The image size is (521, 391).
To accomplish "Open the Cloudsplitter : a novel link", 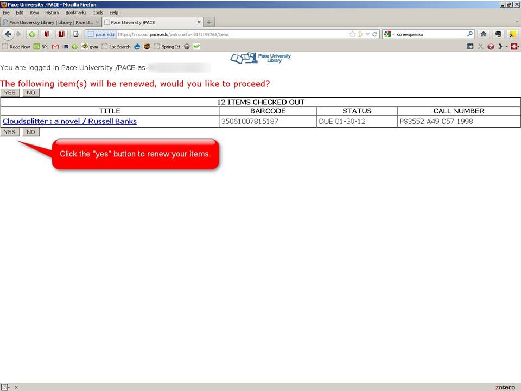I will point(70,121).
